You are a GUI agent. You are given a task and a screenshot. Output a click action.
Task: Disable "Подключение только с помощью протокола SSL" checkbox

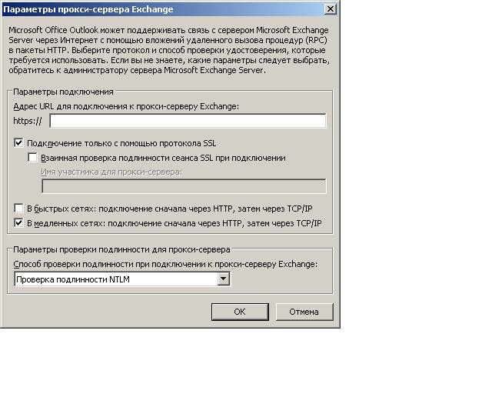coord(19,142)
